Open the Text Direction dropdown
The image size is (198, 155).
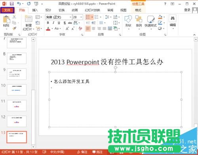pyautogui.click(x=116, y=17)
